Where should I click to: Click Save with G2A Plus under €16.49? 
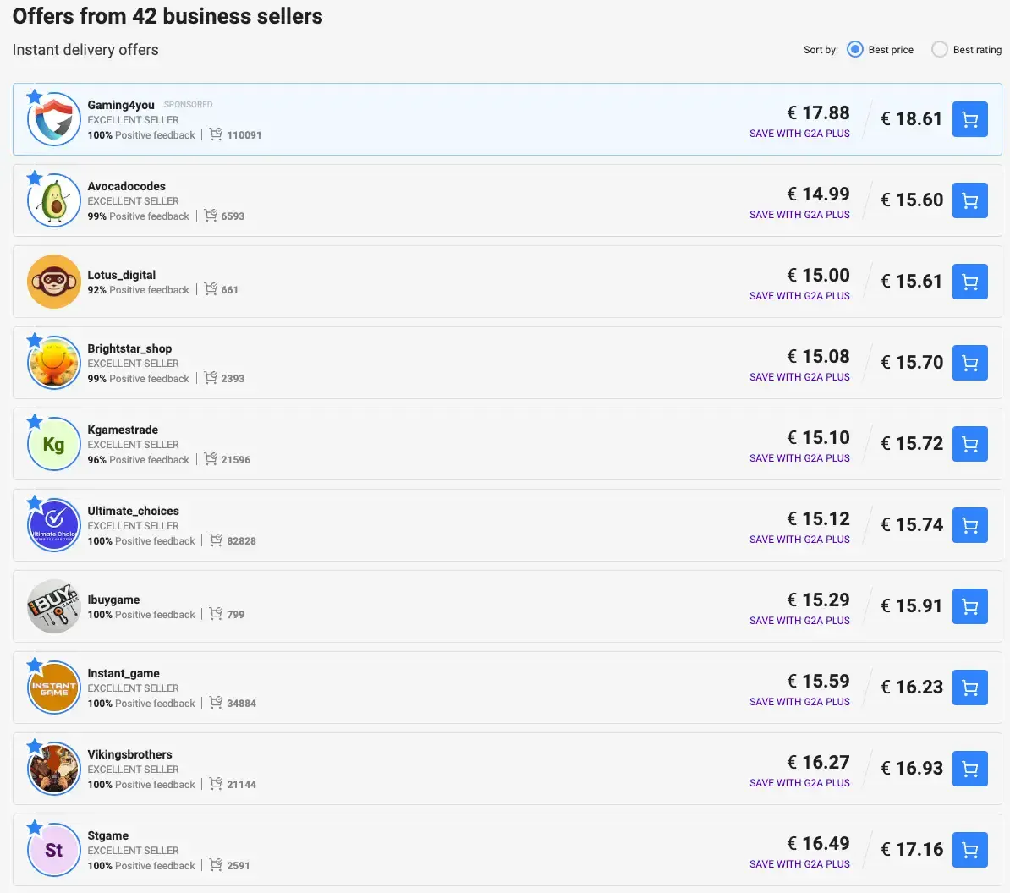tap(799, 863)
